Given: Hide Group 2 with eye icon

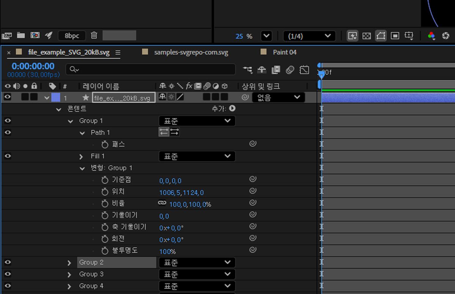Looking at the screenshot, I should (8, 262).
